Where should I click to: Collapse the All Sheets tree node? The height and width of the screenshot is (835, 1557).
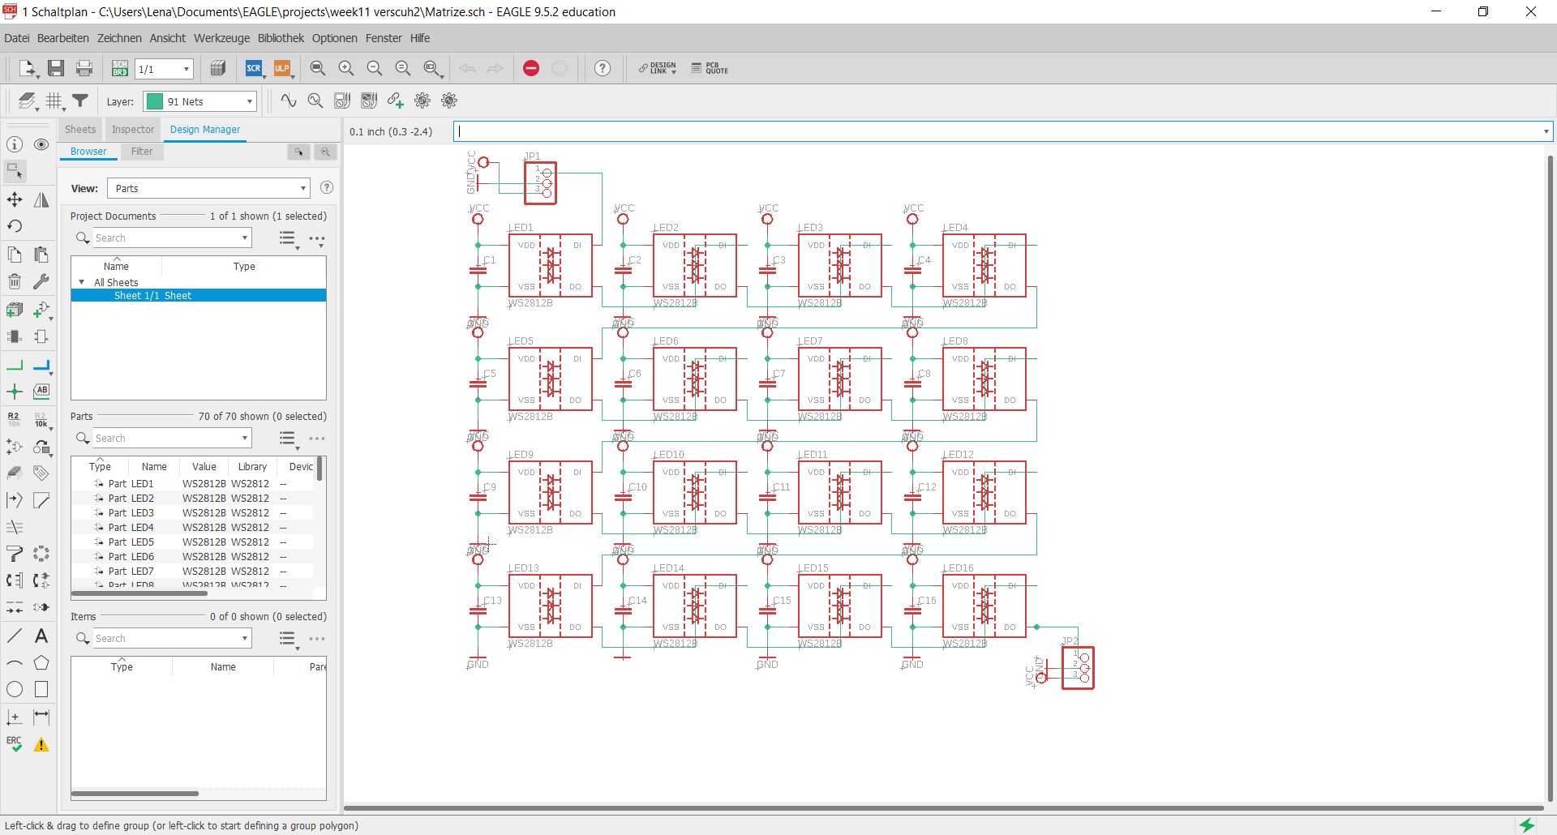82,282
